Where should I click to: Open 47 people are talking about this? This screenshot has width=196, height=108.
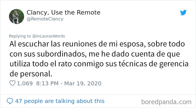click(60, 101)
